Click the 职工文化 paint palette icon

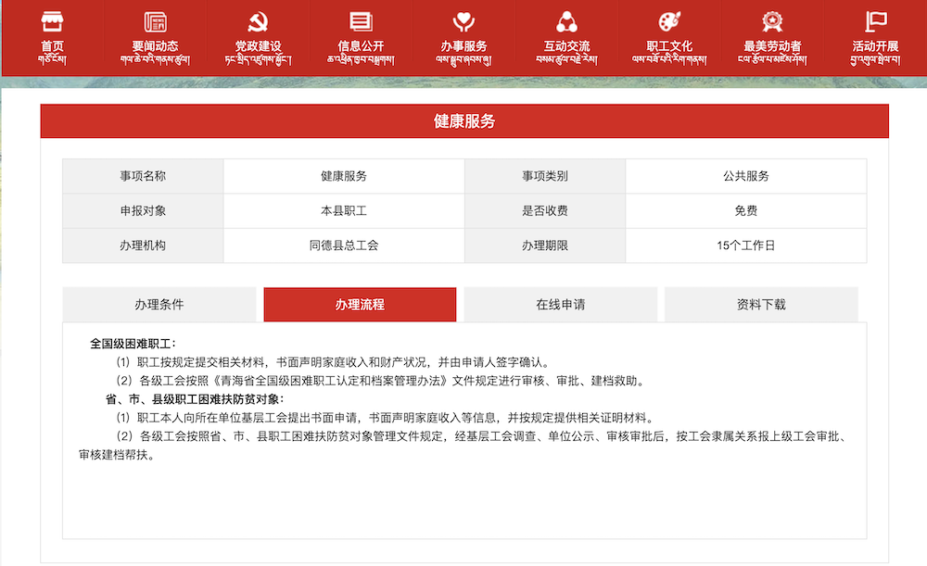coord(669,22)
